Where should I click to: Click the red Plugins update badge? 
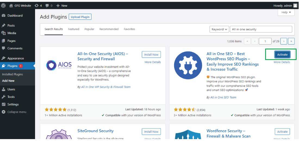(x=21, y=66)
